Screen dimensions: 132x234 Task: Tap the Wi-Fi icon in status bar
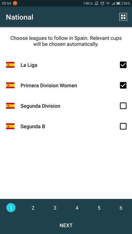point(108,3)
